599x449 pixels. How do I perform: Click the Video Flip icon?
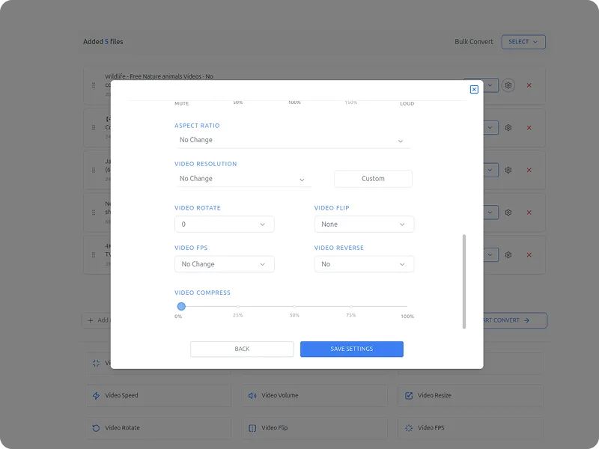252,428
